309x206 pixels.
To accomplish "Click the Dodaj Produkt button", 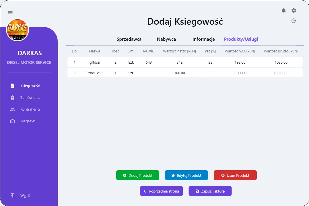I will (137, 175).
